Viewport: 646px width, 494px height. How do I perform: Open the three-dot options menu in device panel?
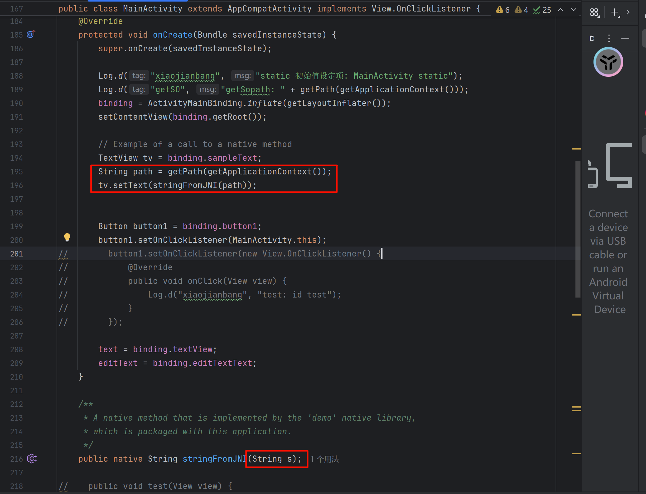609,38
